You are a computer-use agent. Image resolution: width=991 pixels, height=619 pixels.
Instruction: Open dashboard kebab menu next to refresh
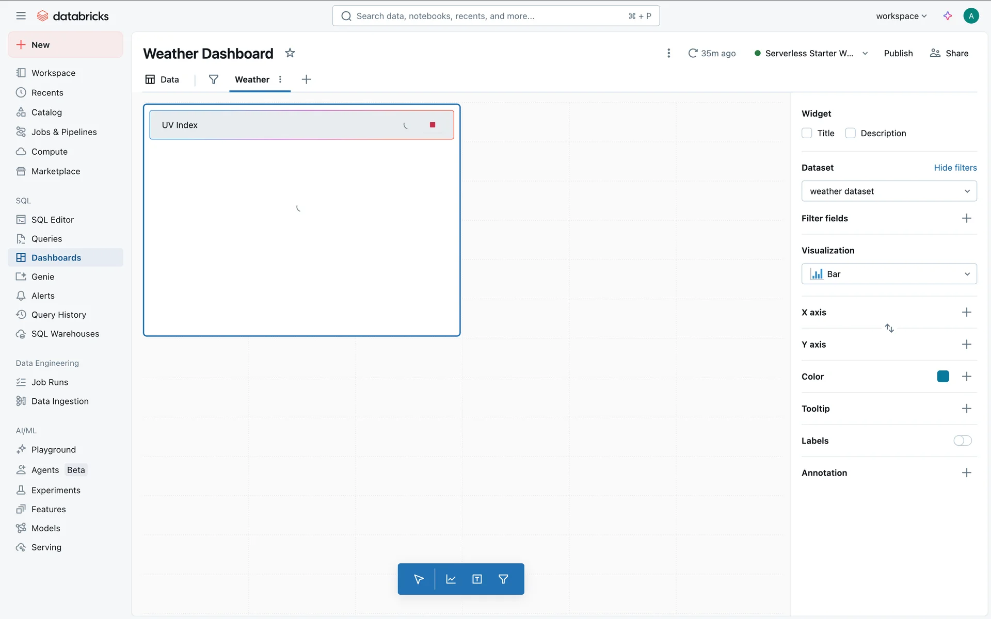pyautogui.click(x=668, y=53)
